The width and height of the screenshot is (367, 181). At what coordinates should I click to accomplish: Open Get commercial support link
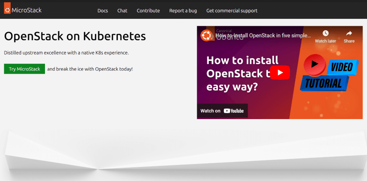pyautogui.click(x=232, y=11)
